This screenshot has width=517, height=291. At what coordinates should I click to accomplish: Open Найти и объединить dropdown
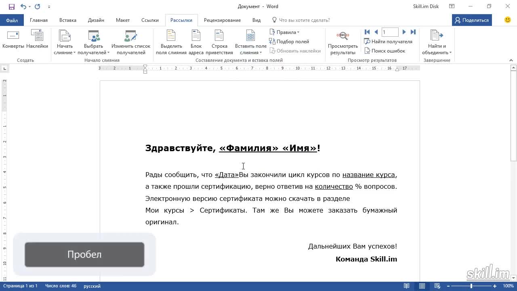437,42
